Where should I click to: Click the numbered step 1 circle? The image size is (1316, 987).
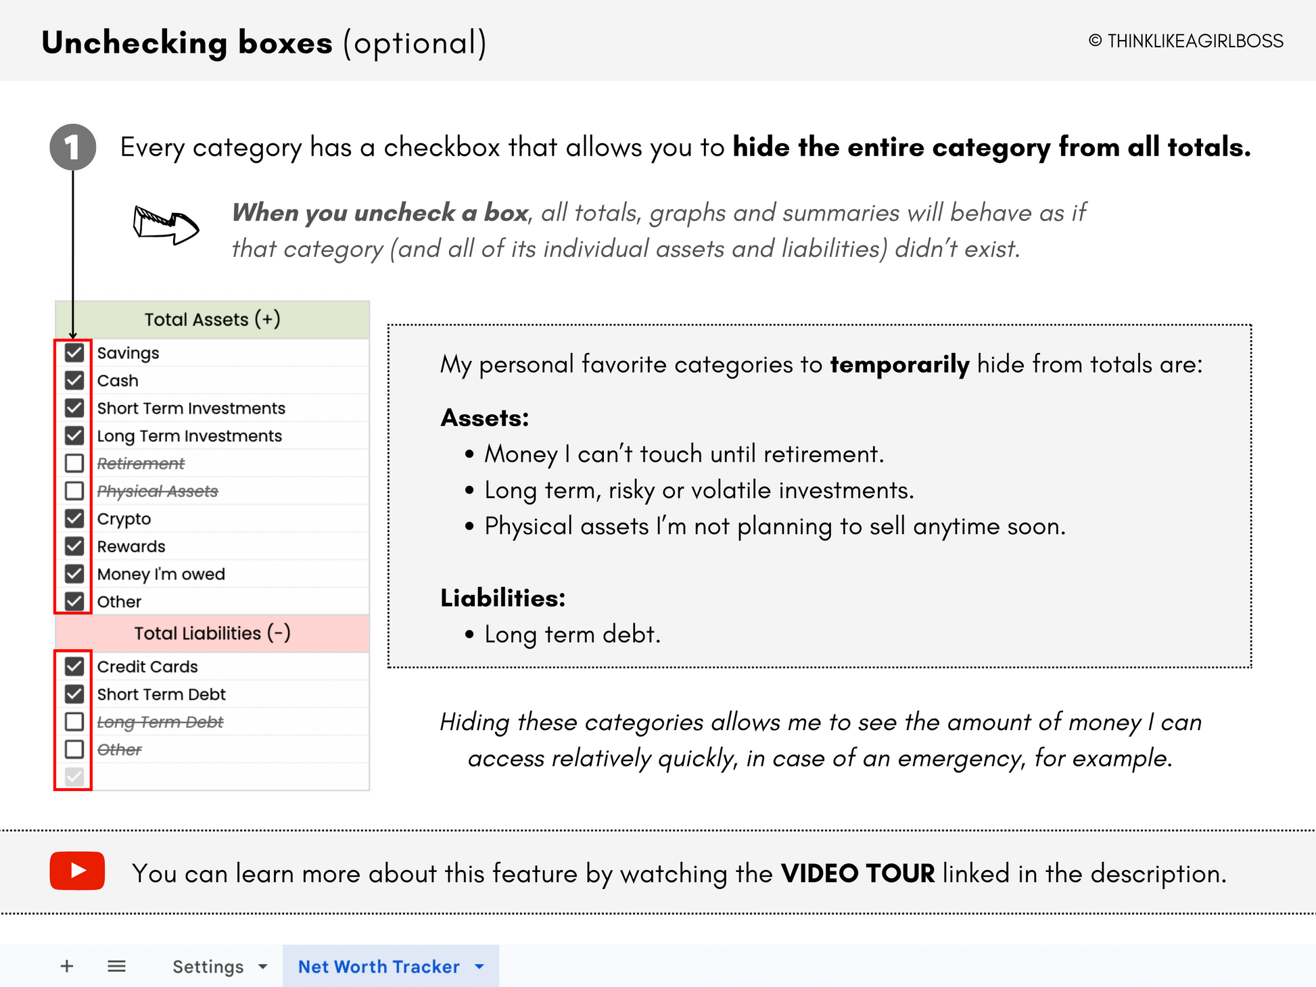(x=72, y=147)
